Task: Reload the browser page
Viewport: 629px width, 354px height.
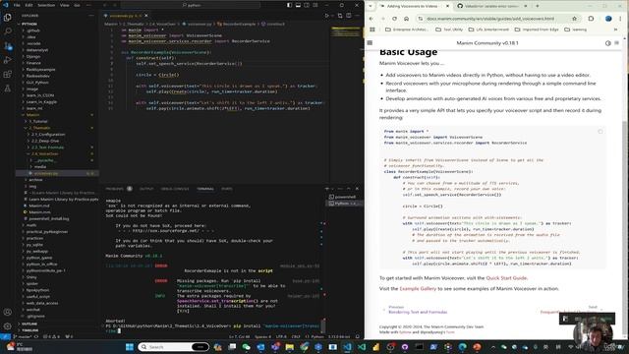Action: (x=394, y=19)
